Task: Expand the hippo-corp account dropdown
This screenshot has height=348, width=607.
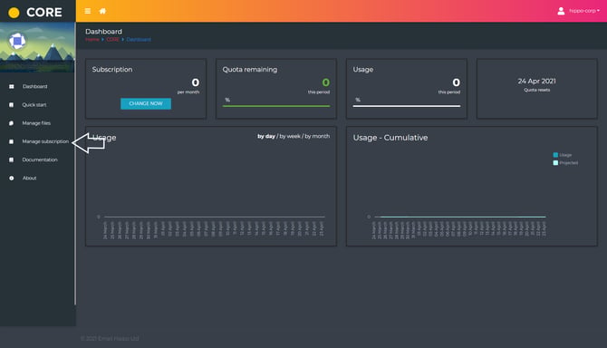Action: pyautogui.click(x=584, y=11)
